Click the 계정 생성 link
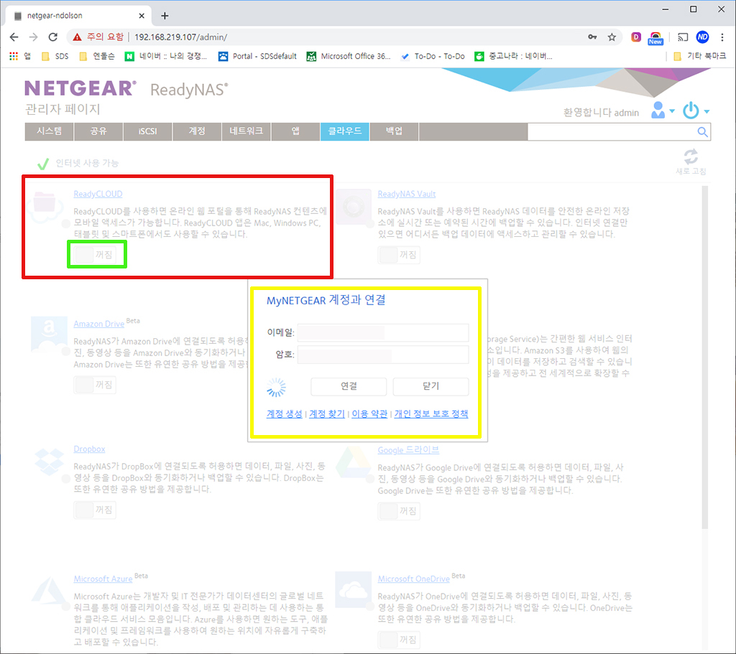Viewport: 736px width, 654px height. [x=285, y=414]
